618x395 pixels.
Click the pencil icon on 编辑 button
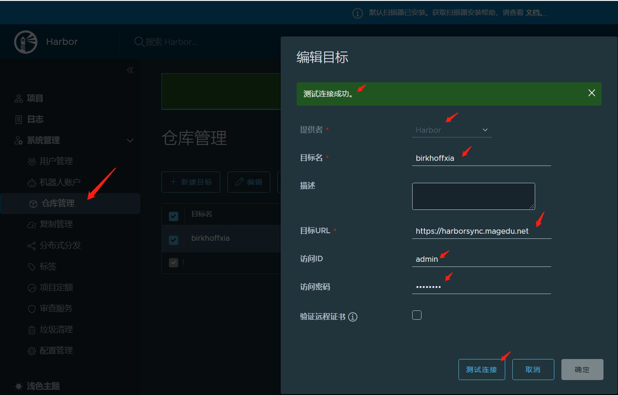[240, 182]
